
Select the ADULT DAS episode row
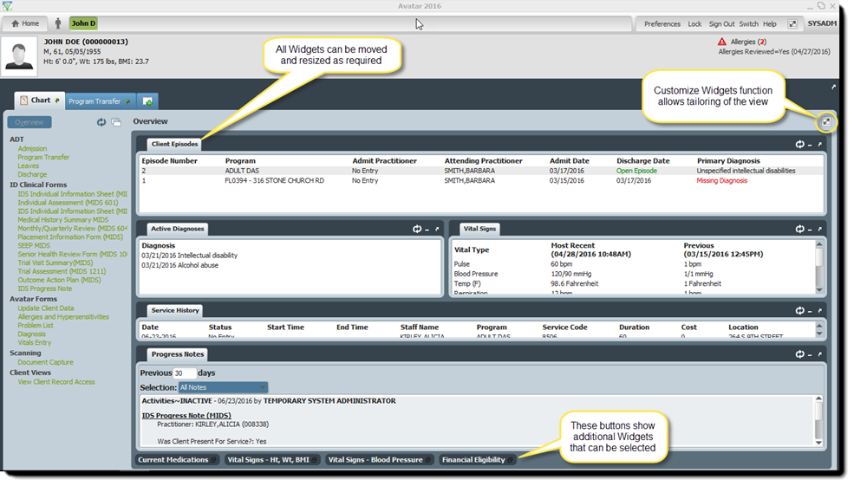[481, 171]
